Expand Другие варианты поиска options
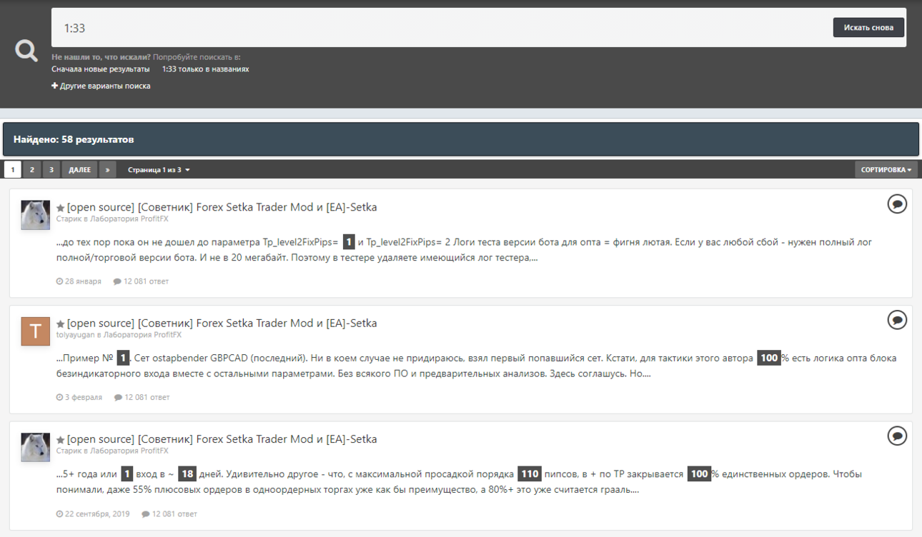 [x=105, y=86]
